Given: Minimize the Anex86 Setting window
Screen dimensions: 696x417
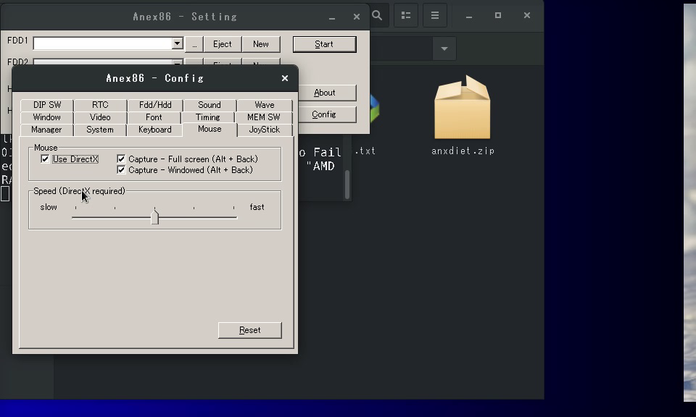Looking at the screenshot, I should point(332,17).
